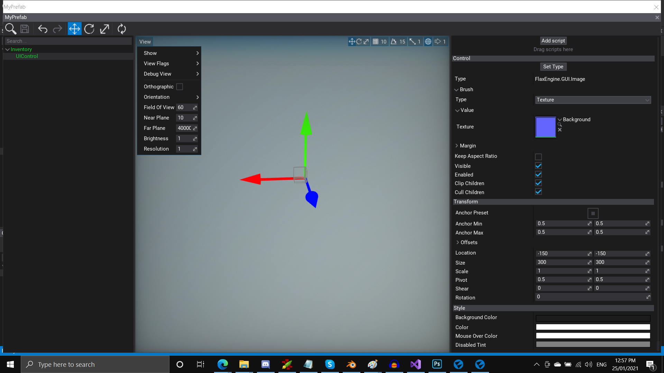Screen dimensions: 664x373
Task: Disable the Clip Children checkbox
Action: coord(538,183)
